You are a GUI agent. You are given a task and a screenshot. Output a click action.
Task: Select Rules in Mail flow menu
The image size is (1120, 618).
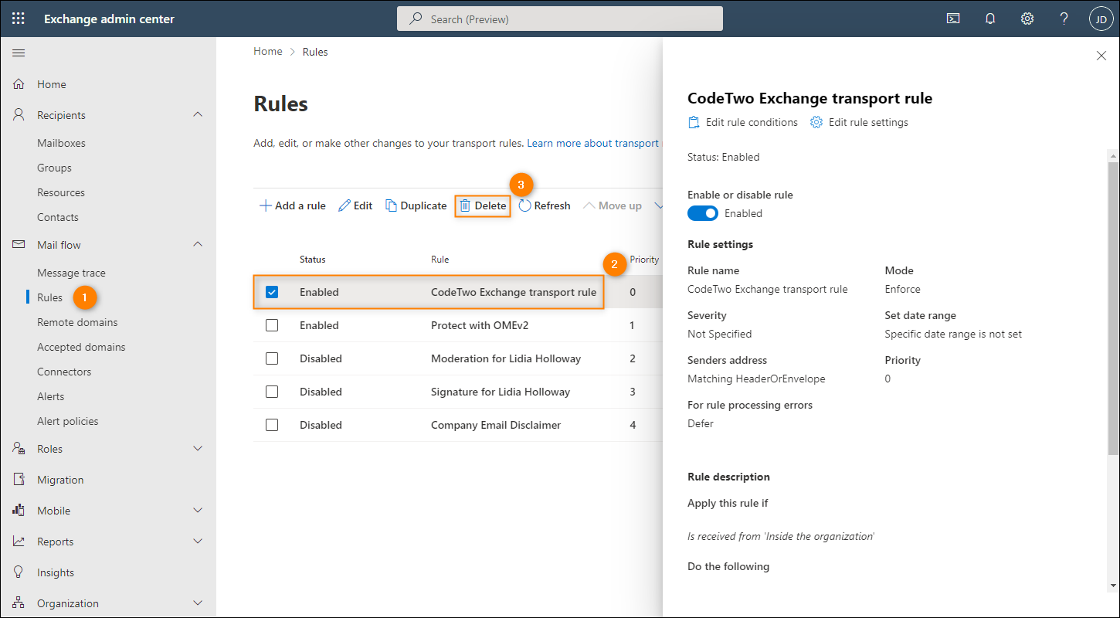[x=49, y=297]
